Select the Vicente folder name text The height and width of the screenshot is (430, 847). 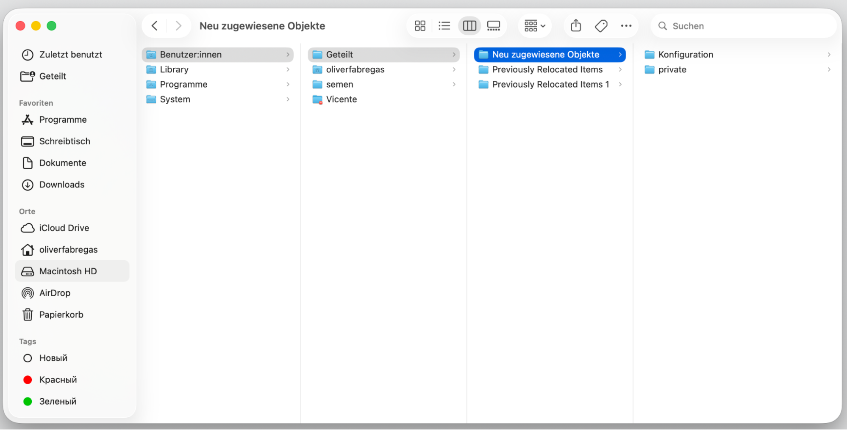tap(342, 99)
